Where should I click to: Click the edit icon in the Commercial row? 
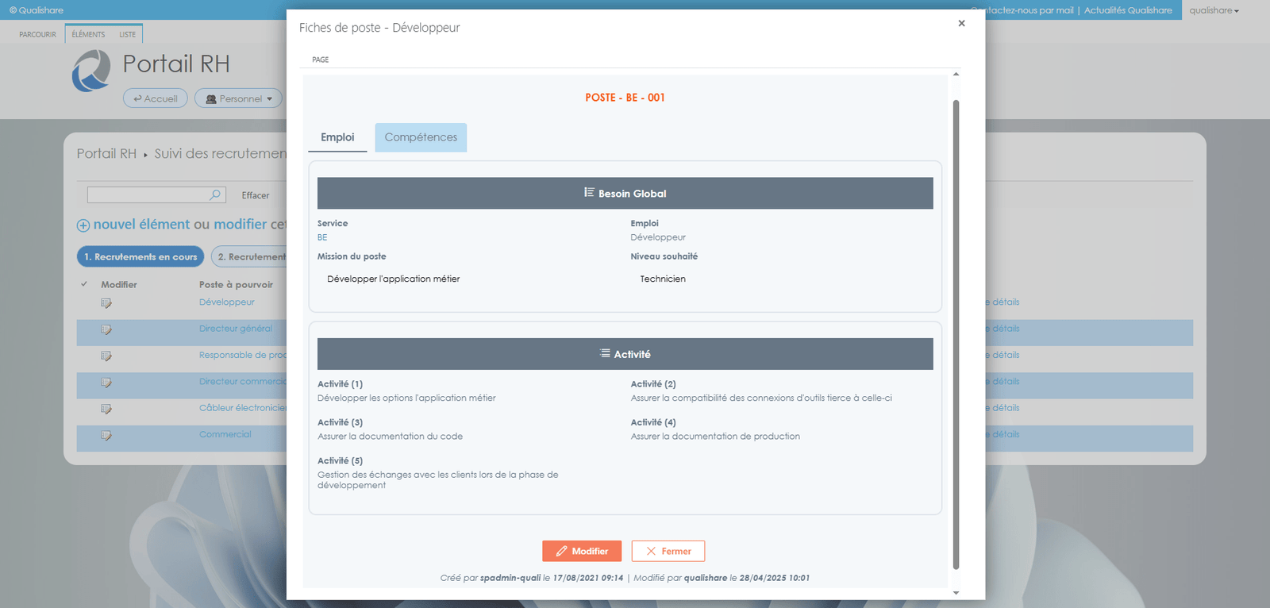pyautogui.click(x=106, y=436)
